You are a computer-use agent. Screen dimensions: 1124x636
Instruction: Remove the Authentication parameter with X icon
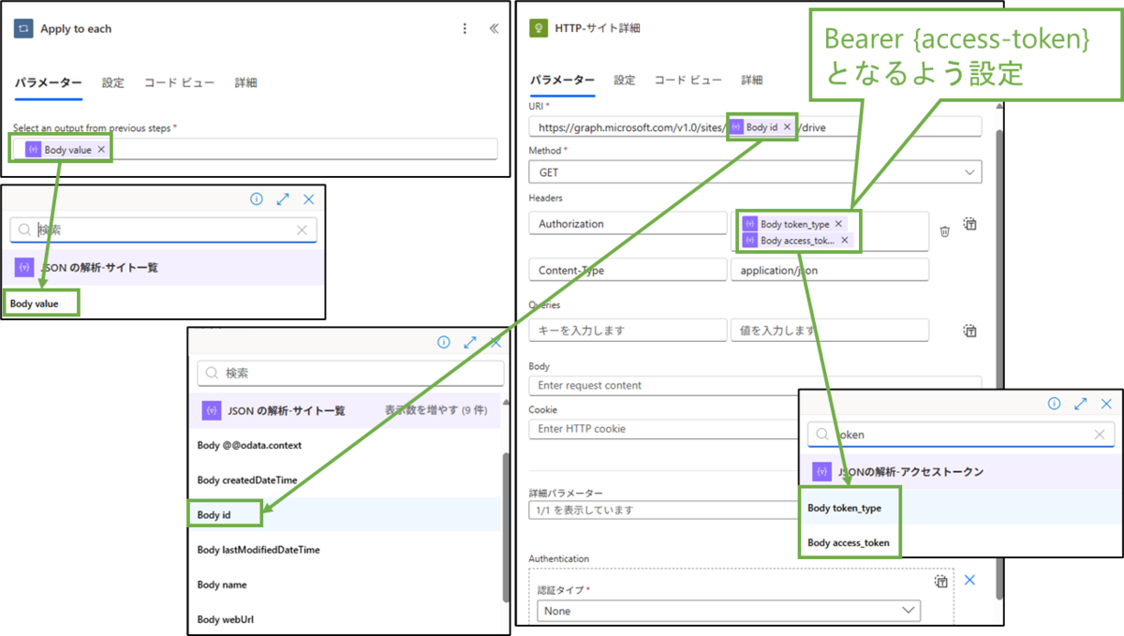coord(969,580)
